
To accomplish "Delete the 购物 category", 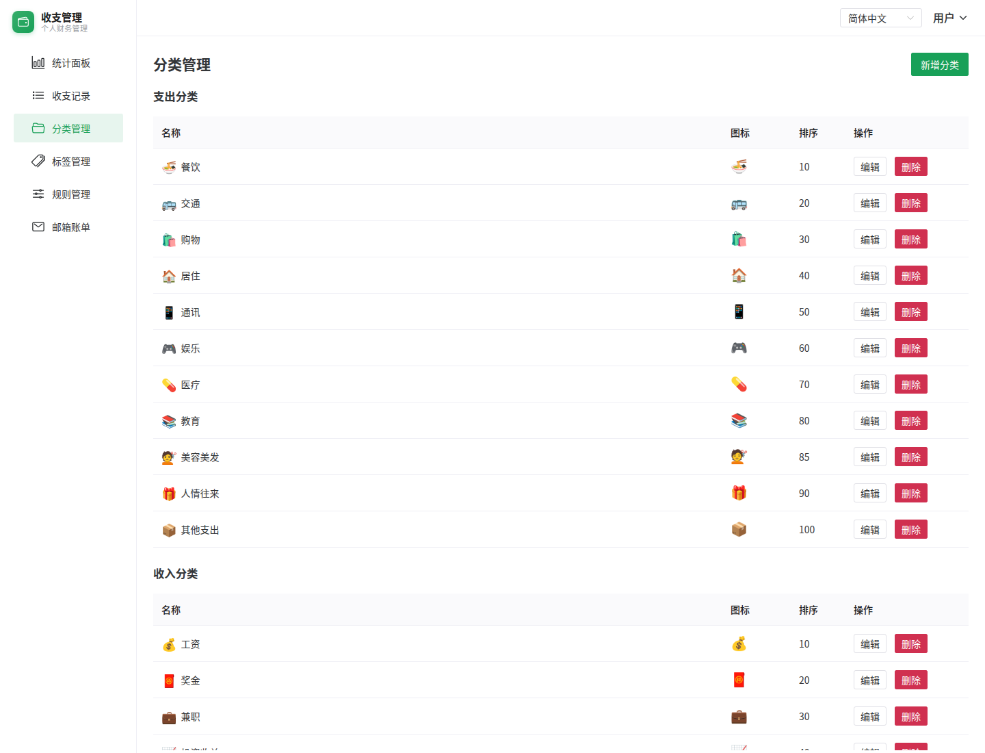I will tap(911, 239).
